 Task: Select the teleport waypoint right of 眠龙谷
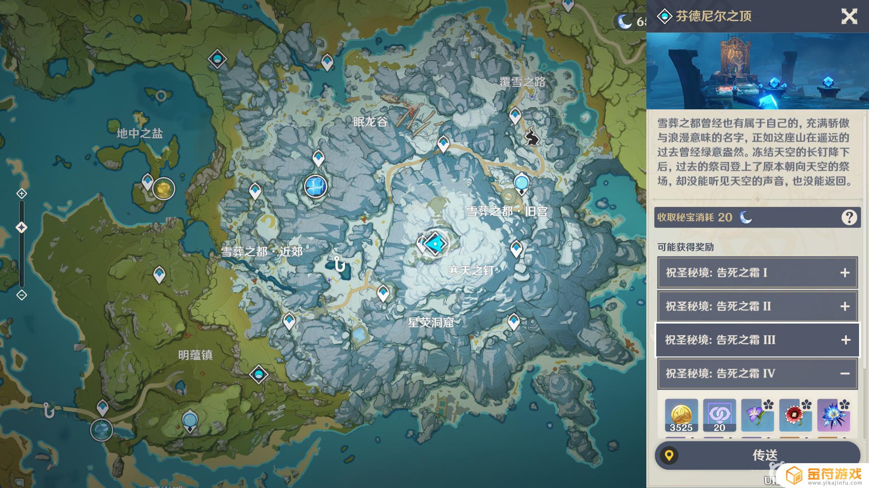pos(443,144)
